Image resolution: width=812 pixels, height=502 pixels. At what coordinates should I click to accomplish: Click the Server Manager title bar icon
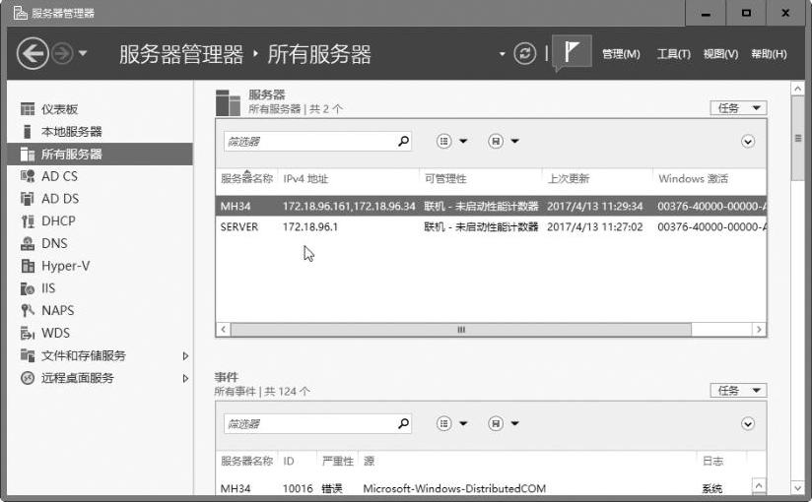pos(20,13)
